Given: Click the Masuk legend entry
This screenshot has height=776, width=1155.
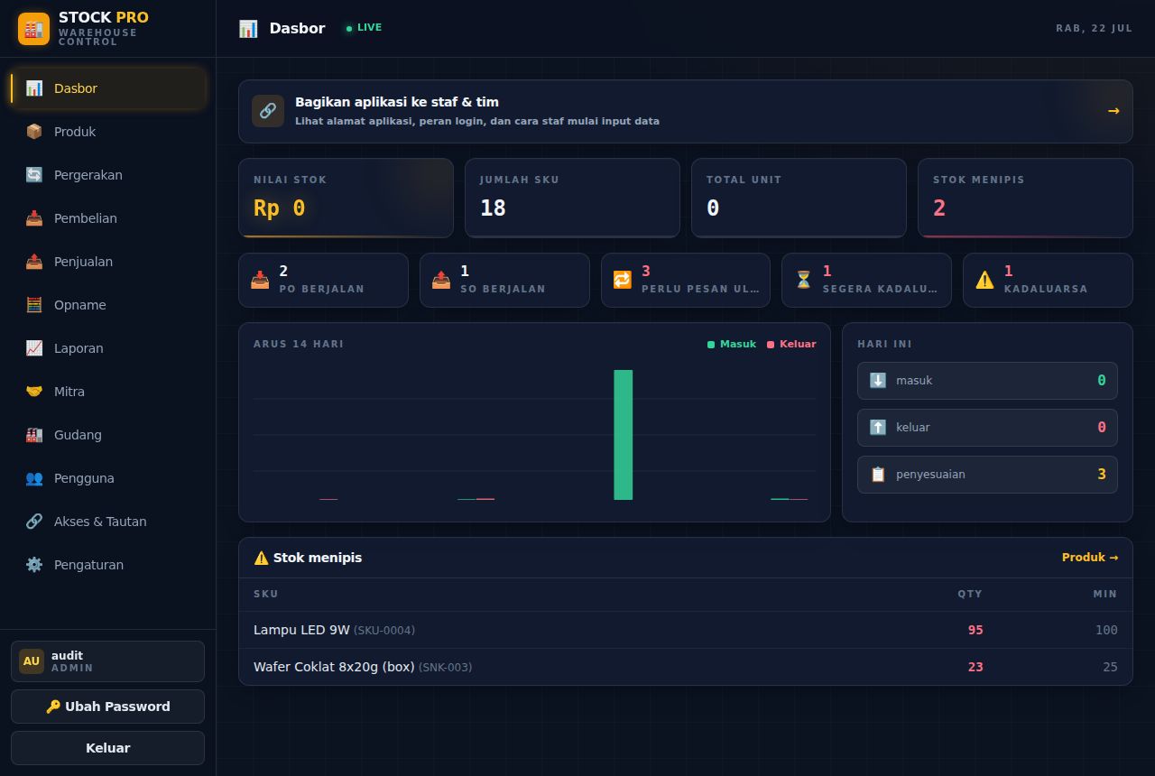Looking at the screenshot, I should [x=732, y=344].
